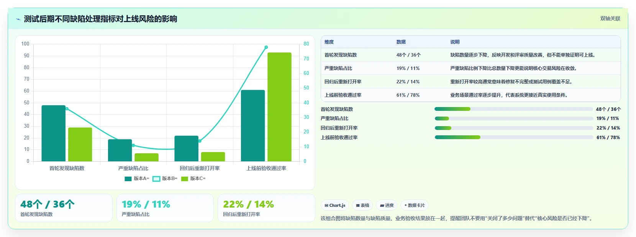Click the lime green bar for 严重缺陷占比
Screen dimensions: 636x237
(146, 157)
